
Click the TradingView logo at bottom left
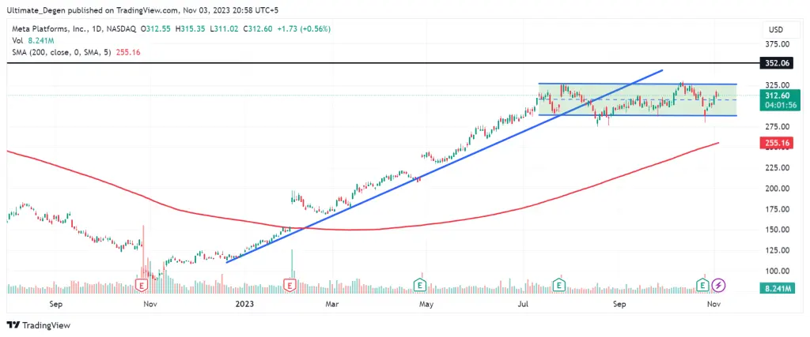[x=39, y=325]
